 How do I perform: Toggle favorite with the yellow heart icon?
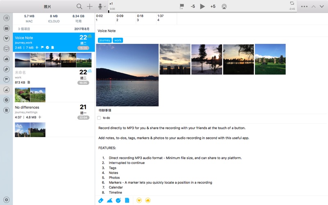point(139,200)
